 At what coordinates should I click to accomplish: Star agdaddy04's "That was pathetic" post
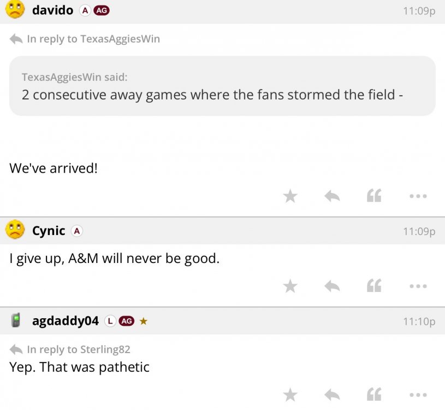point(290,394)
